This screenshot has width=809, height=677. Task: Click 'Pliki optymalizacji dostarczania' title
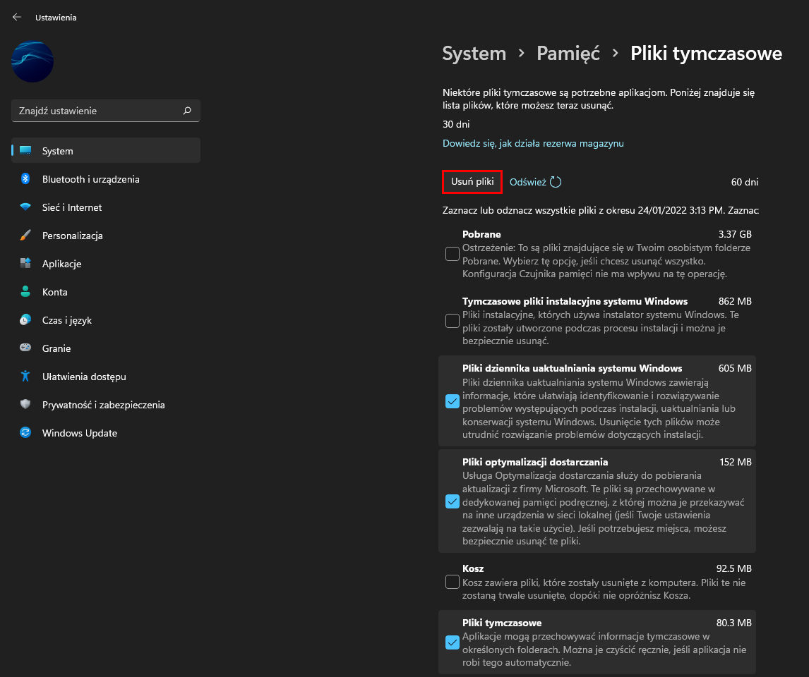tap(535, 462)
